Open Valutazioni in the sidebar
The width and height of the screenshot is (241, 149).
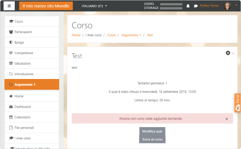pyautogui.click(x=32, y=63)
